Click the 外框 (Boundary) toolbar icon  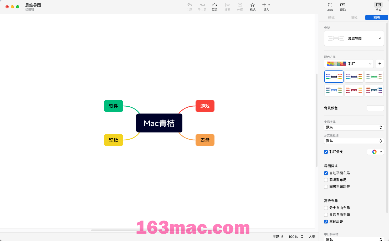coord(240,7)
